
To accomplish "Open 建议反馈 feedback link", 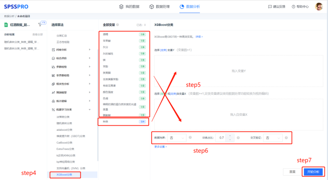I will coord(277,7).
